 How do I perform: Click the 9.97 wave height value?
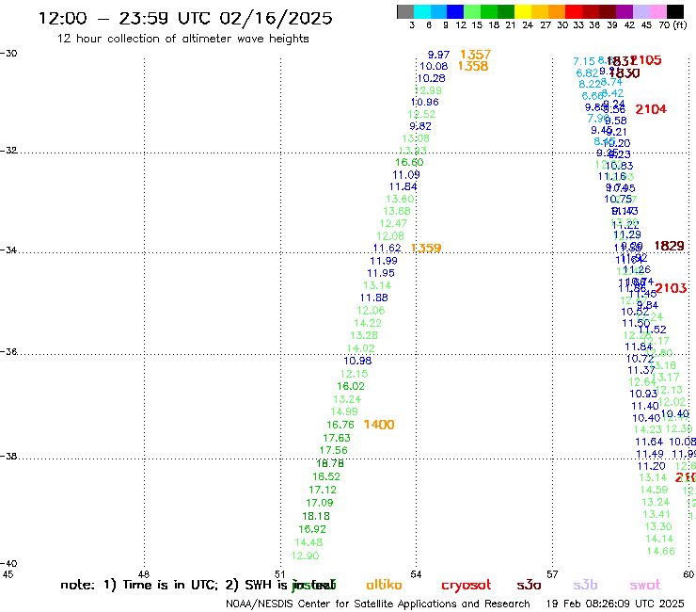438,55
